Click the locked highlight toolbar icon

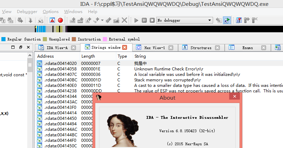tap(40, 21)
